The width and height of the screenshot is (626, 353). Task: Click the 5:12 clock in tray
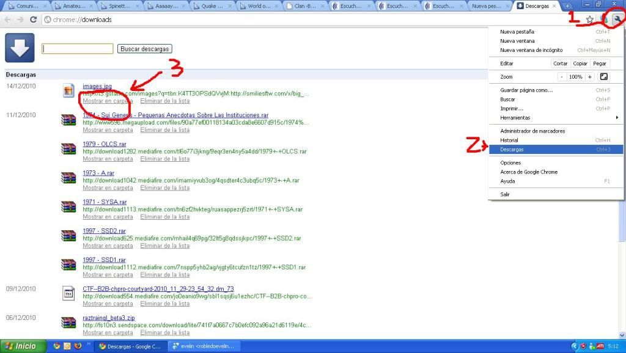(x=613, y=346)
